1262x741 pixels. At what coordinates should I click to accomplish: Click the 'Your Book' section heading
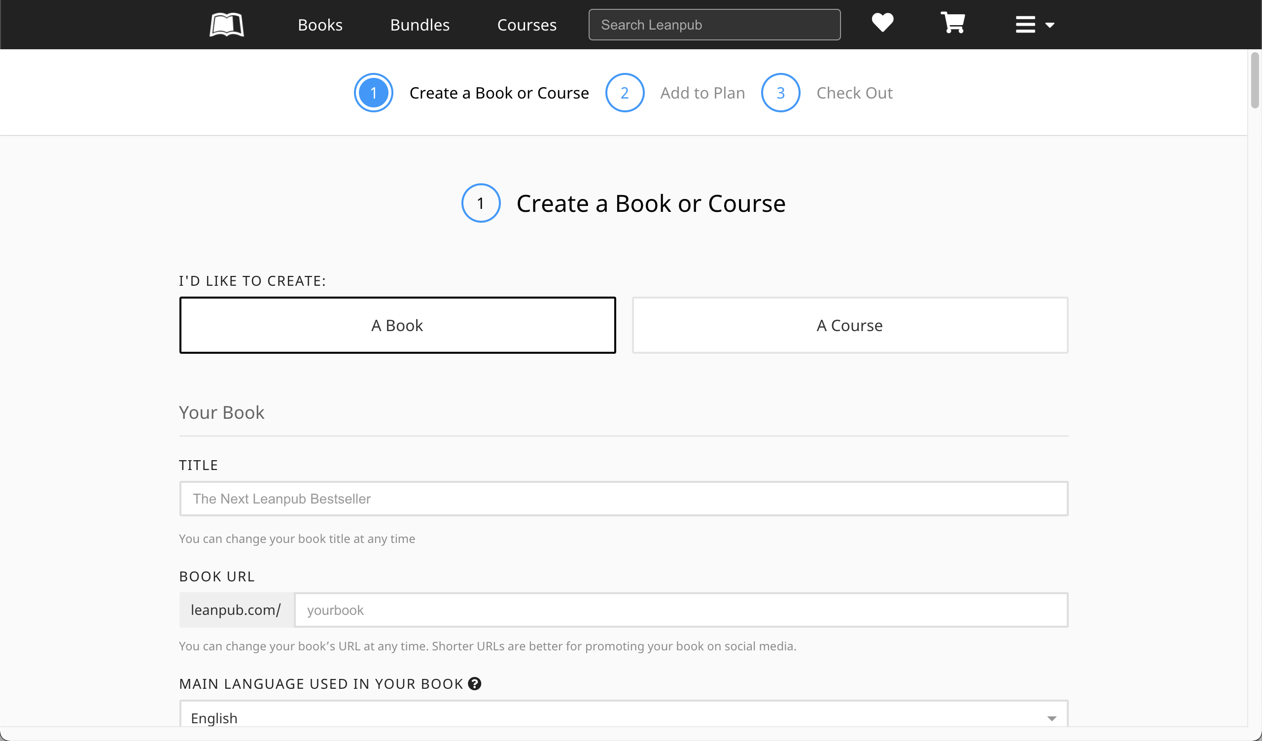pyautogui.click(x=221, y=412)
